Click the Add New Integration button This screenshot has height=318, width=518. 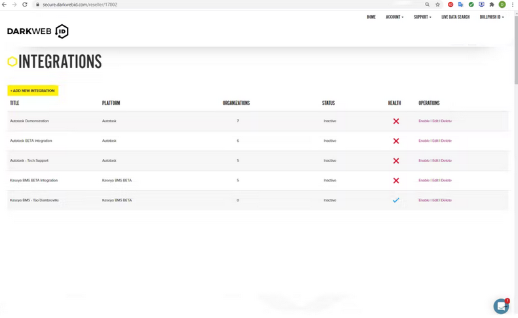pyautogui.click(x=33, y=91)
